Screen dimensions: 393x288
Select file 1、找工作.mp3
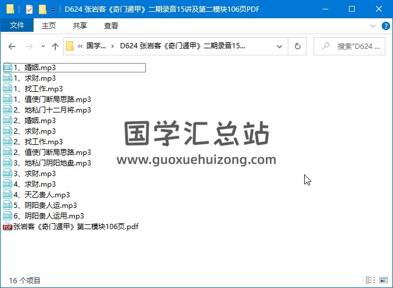click(38, 89)
